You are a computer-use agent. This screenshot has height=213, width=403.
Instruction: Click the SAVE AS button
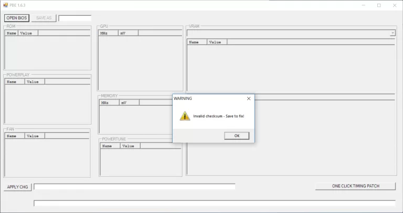point(44,18)
